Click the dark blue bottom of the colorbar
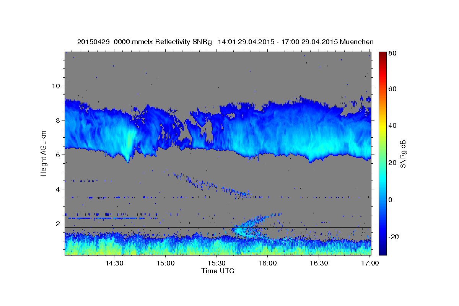The width and height of the screenshot is (459, 306). click(x=382, y=252)
